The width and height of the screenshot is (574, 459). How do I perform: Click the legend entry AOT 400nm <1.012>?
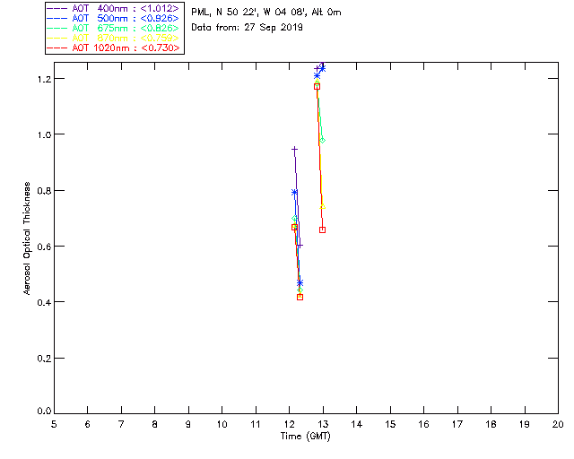[114, 8]
